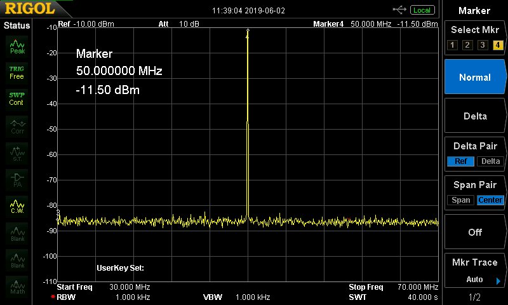
Task: Click the SWP Cont status icon
Action: coord(17,99)
